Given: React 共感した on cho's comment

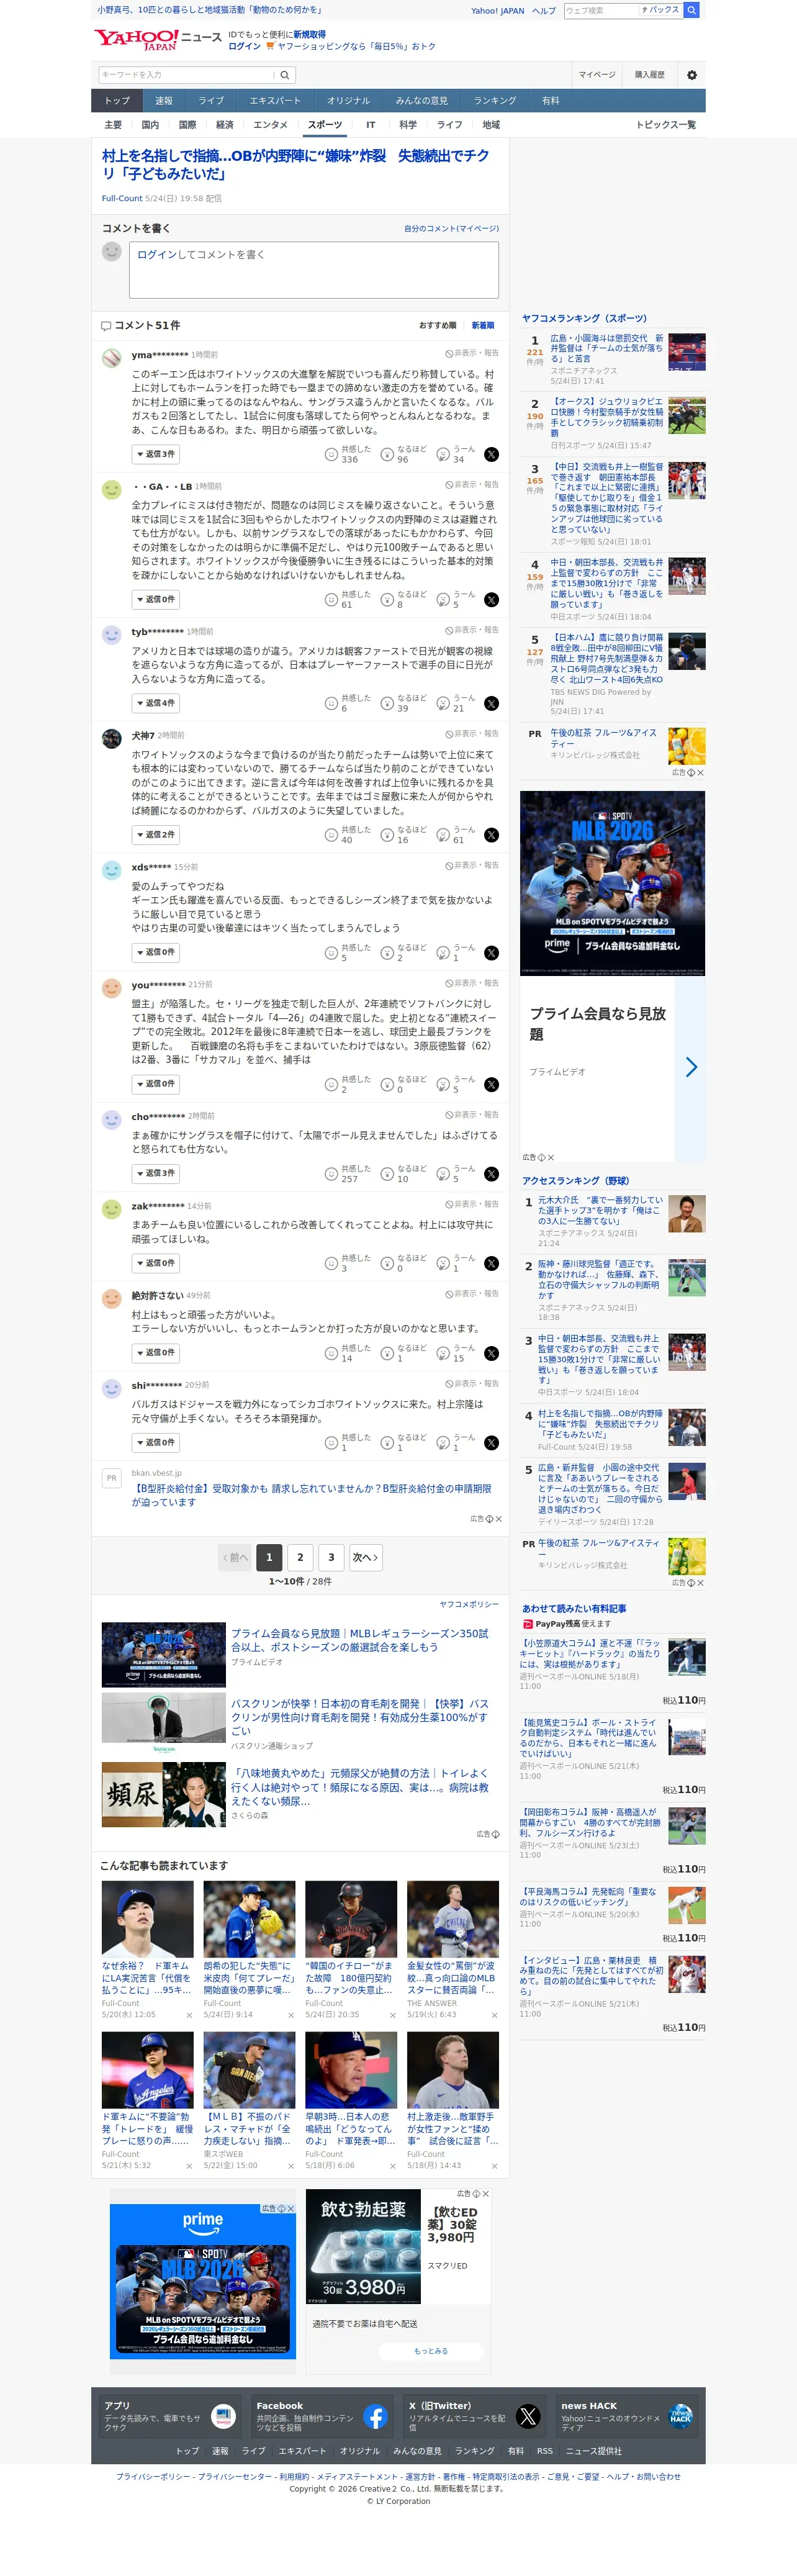Looking at the screenshot, I should (347, 1174).
